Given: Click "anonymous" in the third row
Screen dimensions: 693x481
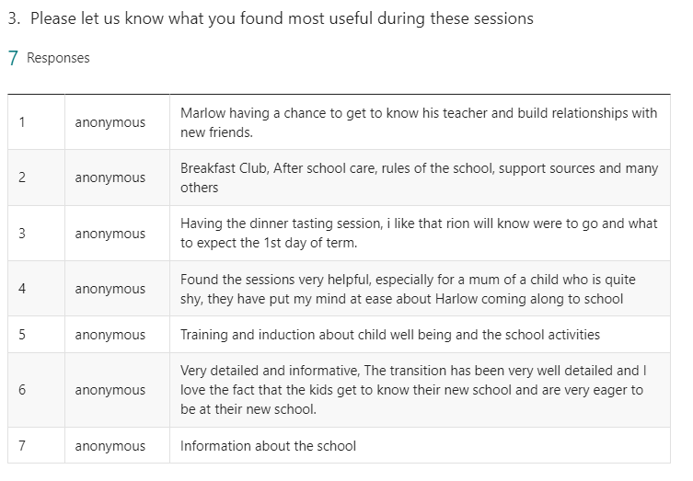Looking at the screenshot, I should click(110, 234).
